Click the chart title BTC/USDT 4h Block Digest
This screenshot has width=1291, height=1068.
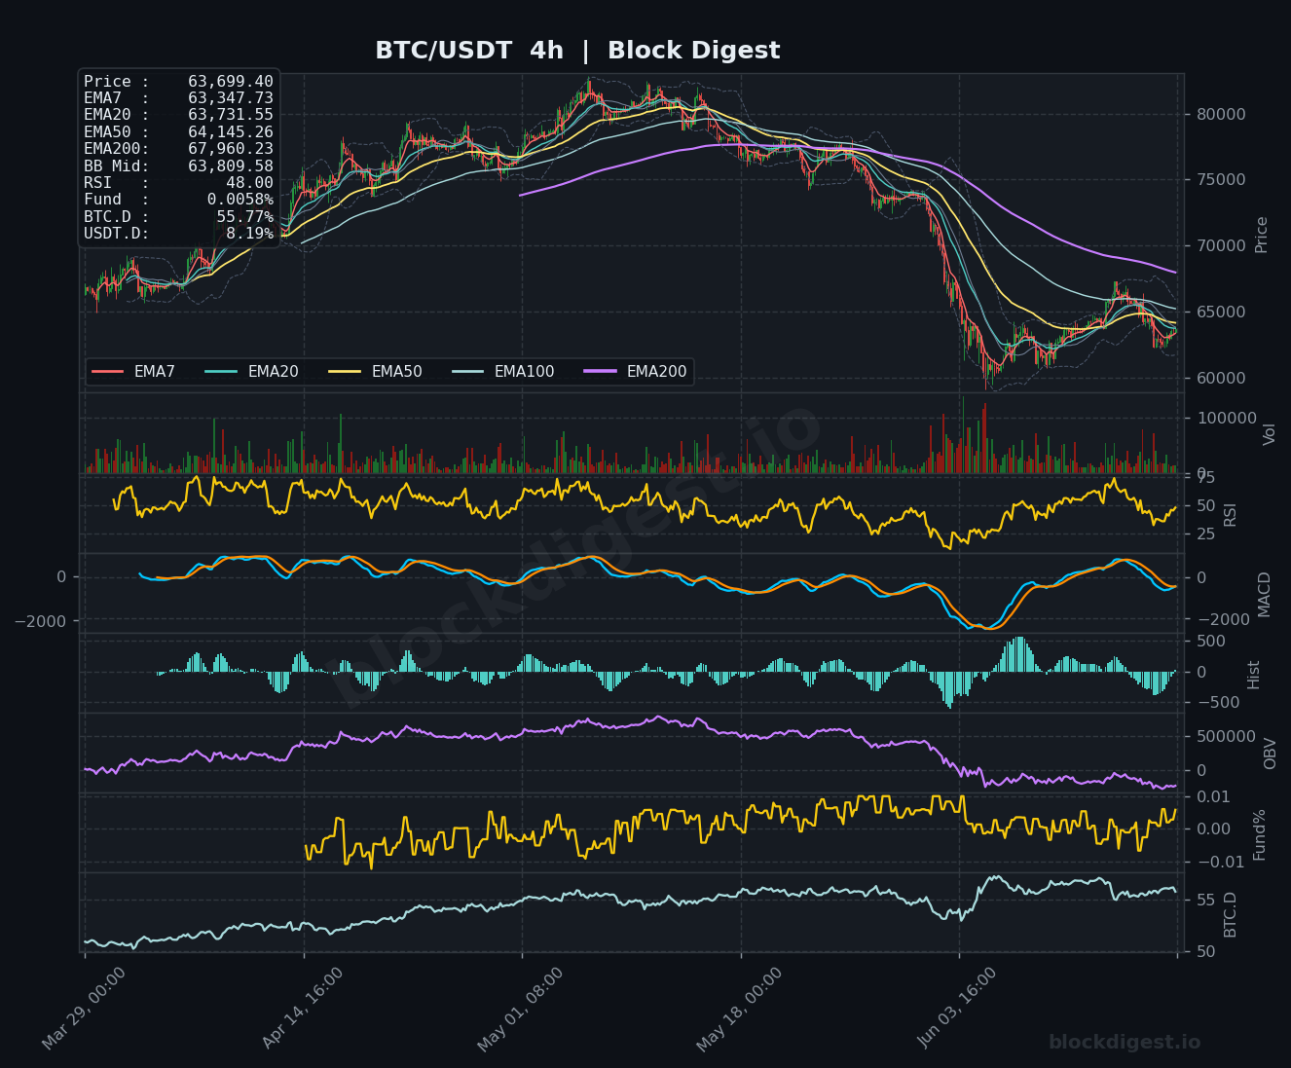point(577,51)
